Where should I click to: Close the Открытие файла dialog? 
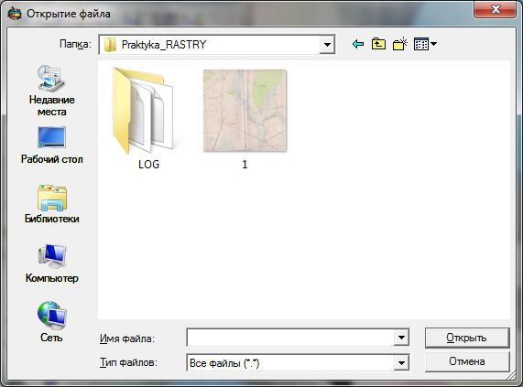496,9
